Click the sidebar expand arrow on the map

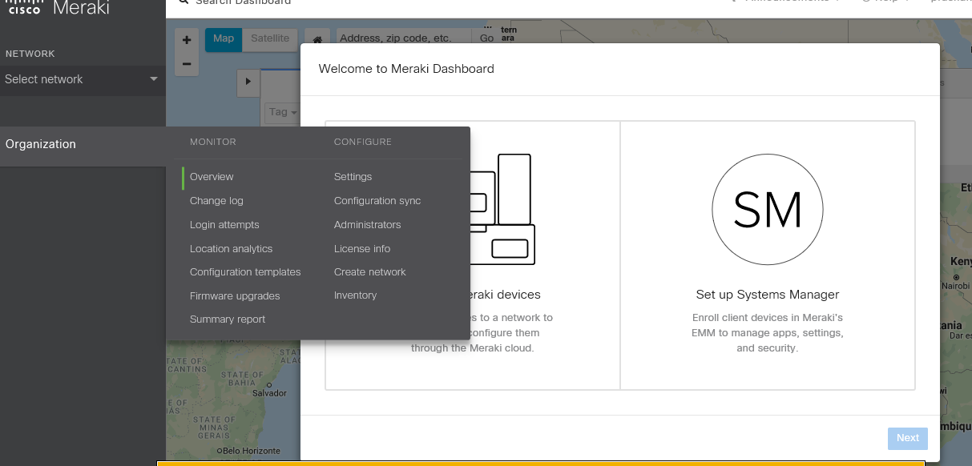248,82
